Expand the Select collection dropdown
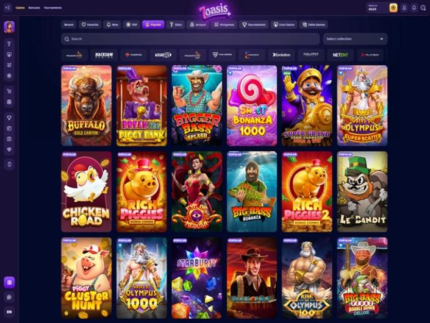This screenshot has height=323, width=430. 355,39
